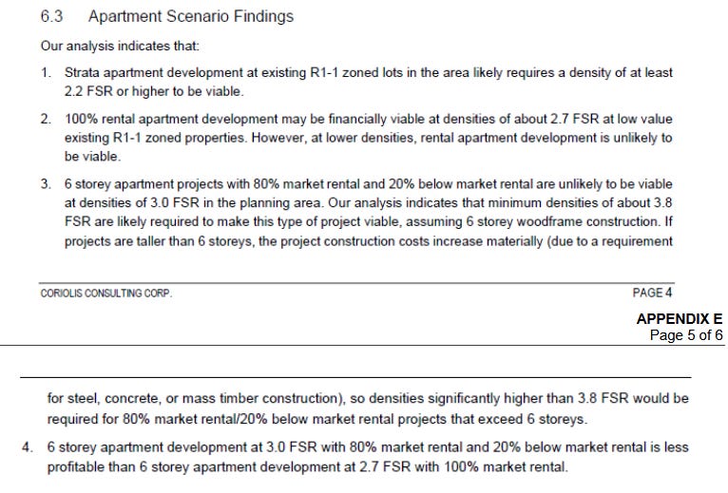This screenshot has width=728, height=493.
Task: Click the 'be viable.' line in item 2
Action: 92,157
